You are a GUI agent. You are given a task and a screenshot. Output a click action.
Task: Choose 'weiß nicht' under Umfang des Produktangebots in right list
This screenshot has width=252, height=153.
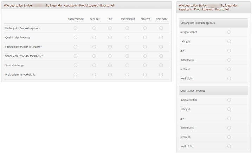229,78
